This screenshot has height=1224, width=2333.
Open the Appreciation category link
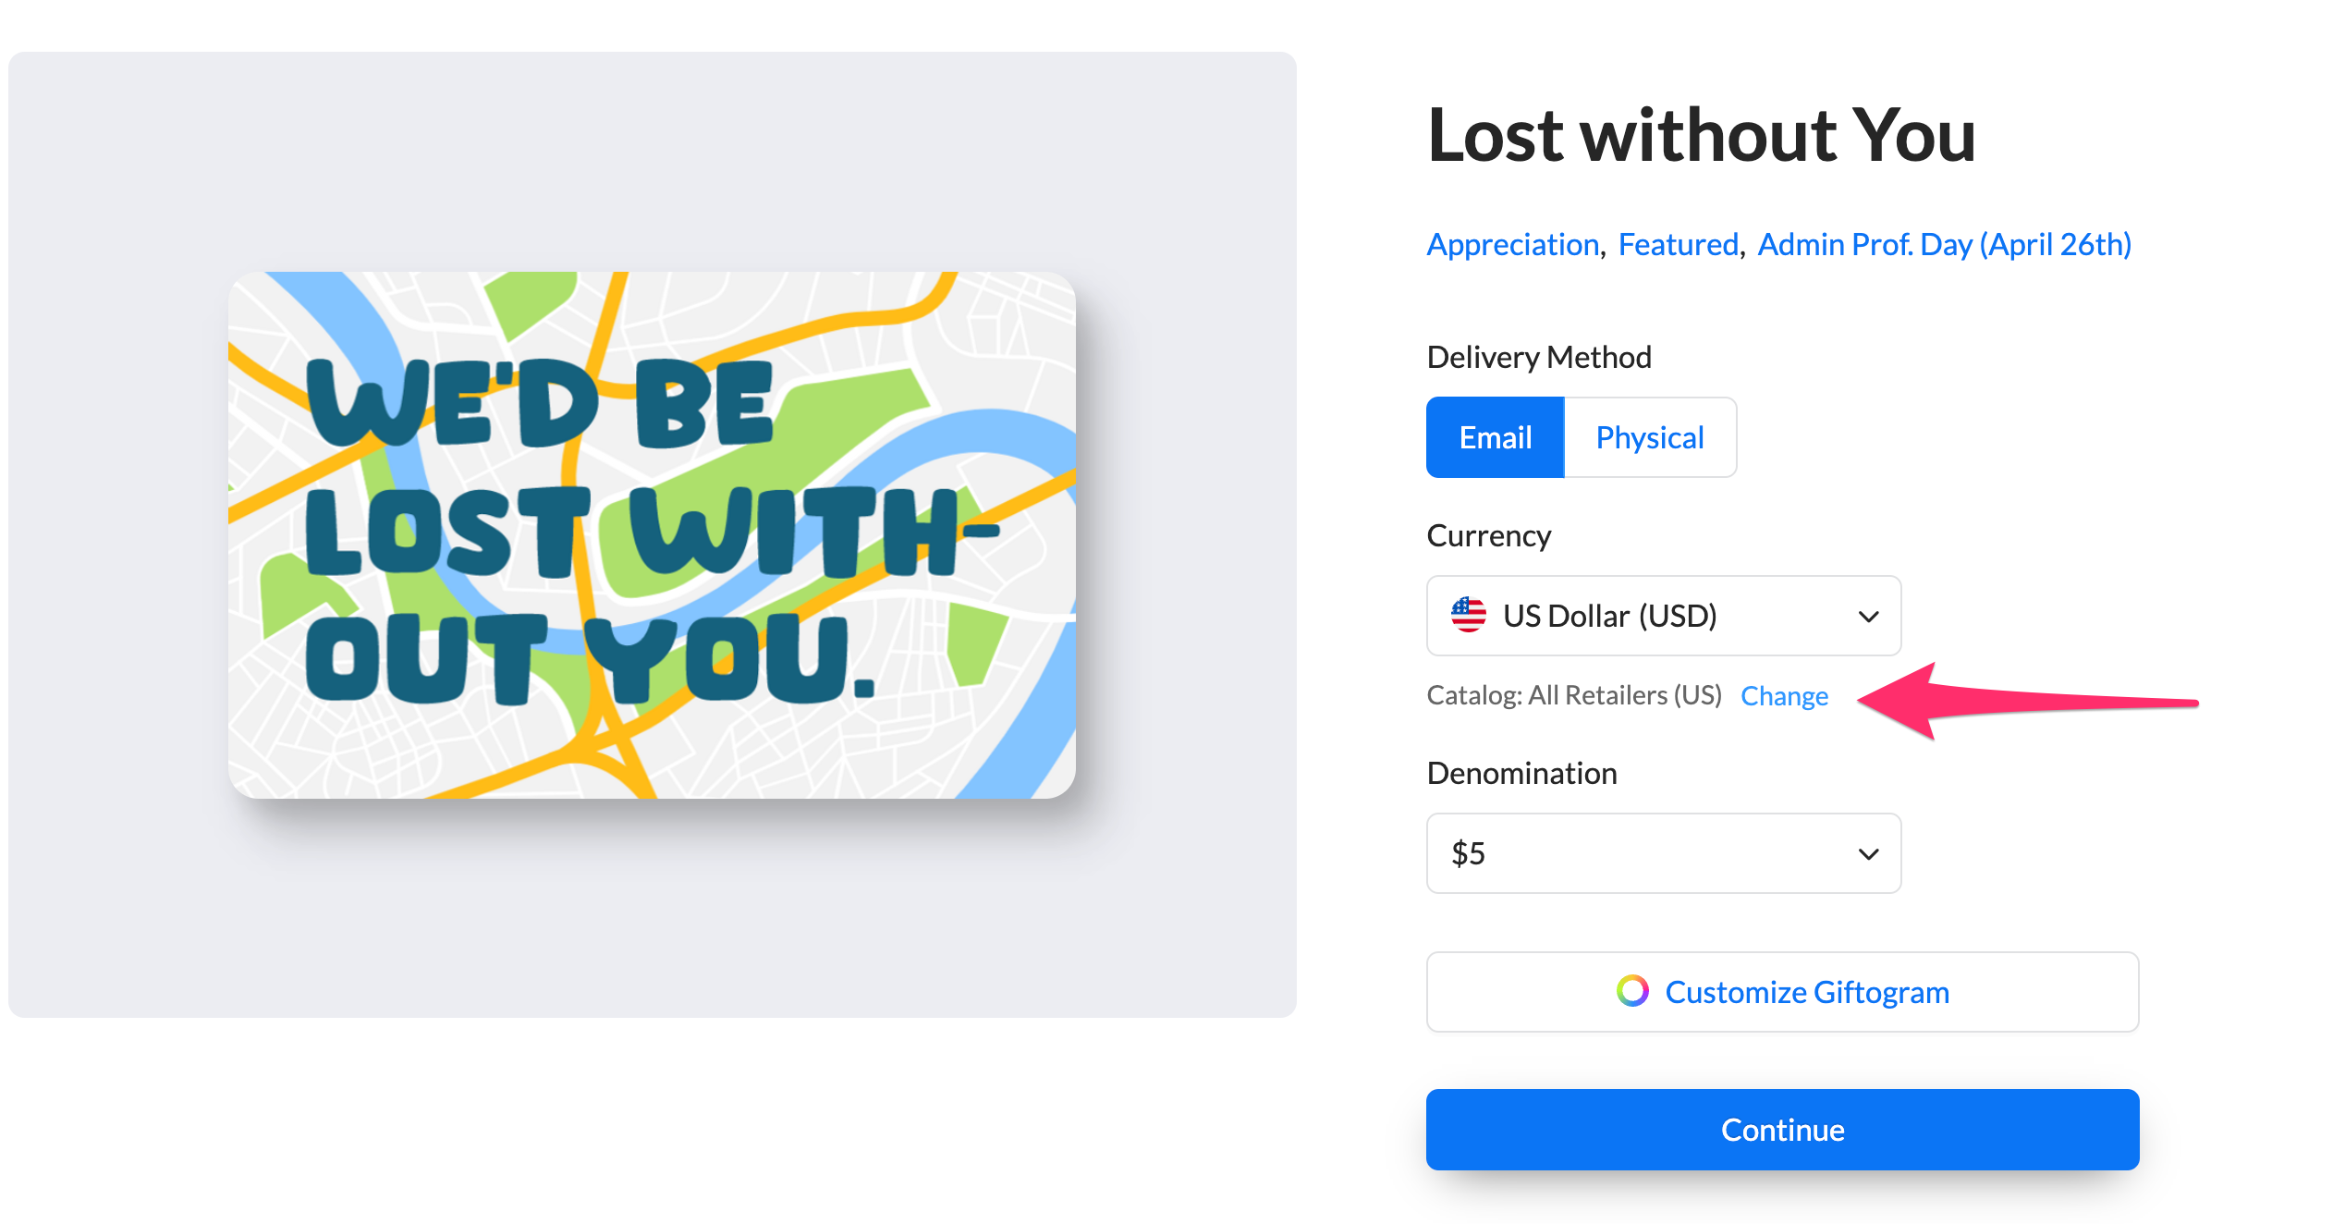click(x=1513, y=244)
